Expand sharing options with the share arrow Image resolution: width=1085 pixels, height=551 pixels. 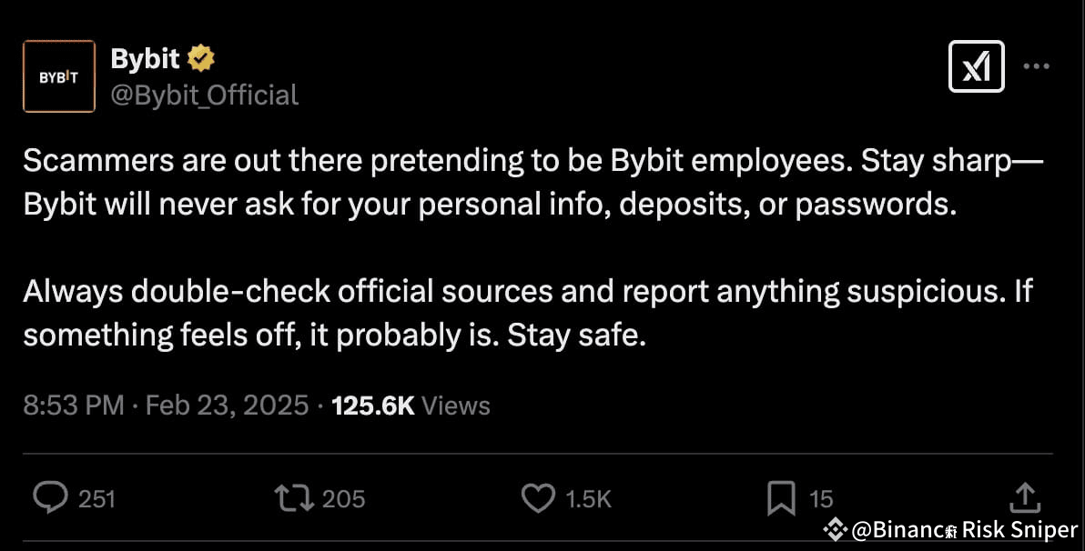pyautogui.click(x=1025, y=498)
